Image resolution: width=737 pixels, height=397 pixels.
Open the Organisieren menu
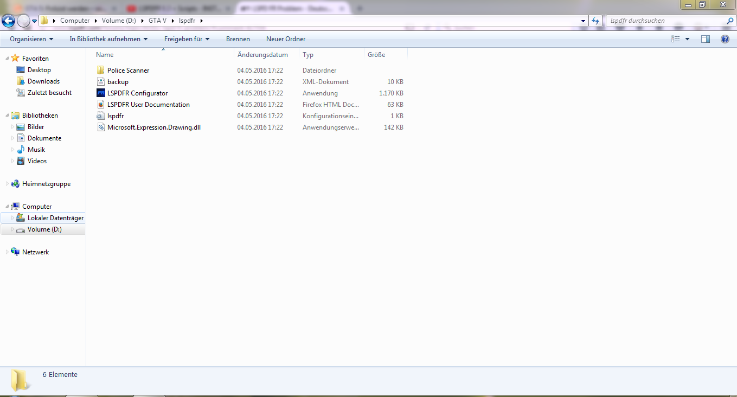coord(31,39)
